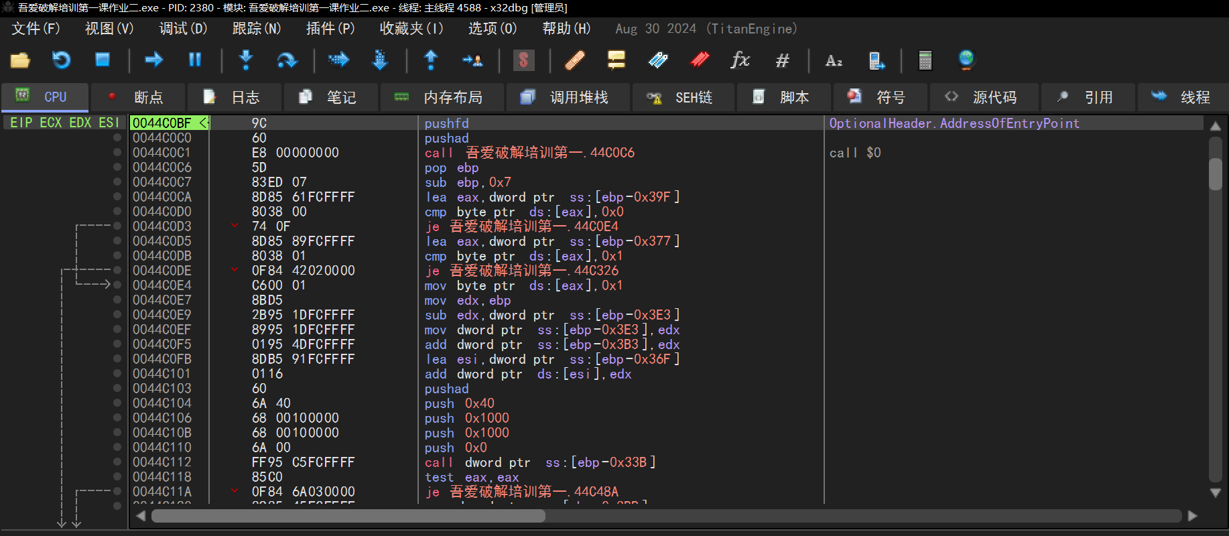
Task: Open the variables hash icon
Action: pyautogui.click(x=782, y=60)
